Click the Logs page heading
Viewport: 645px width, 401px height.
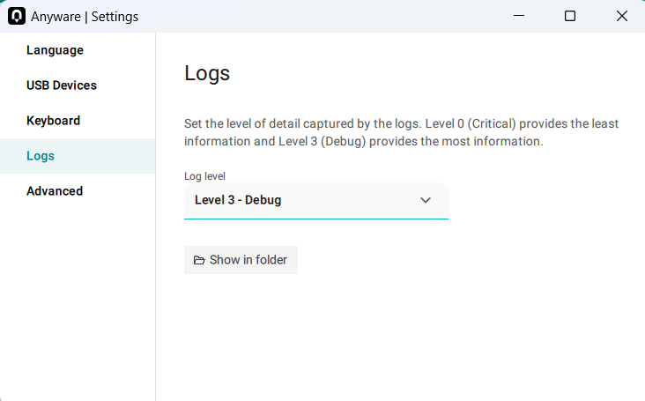(207, 73)
